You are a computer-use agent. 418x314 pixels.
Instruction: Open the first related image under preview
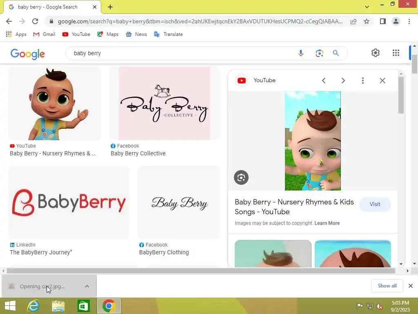[273, 253]
